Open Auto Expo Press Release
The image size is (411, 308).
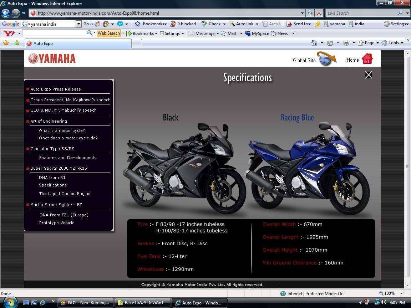[56, 89]
